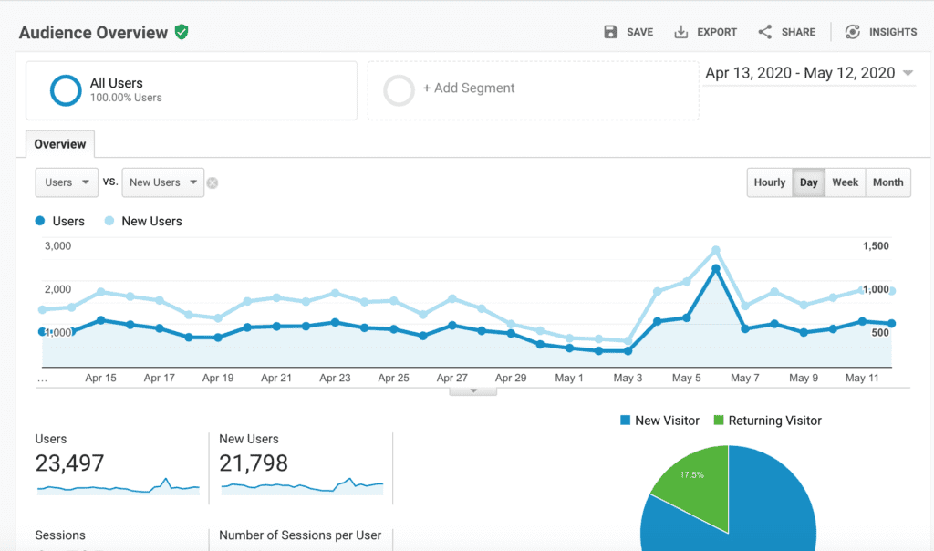The height and width of the screenshot is (551, 934).
Task: Open the Users metric dropdown
Action: tap(67, 182)
